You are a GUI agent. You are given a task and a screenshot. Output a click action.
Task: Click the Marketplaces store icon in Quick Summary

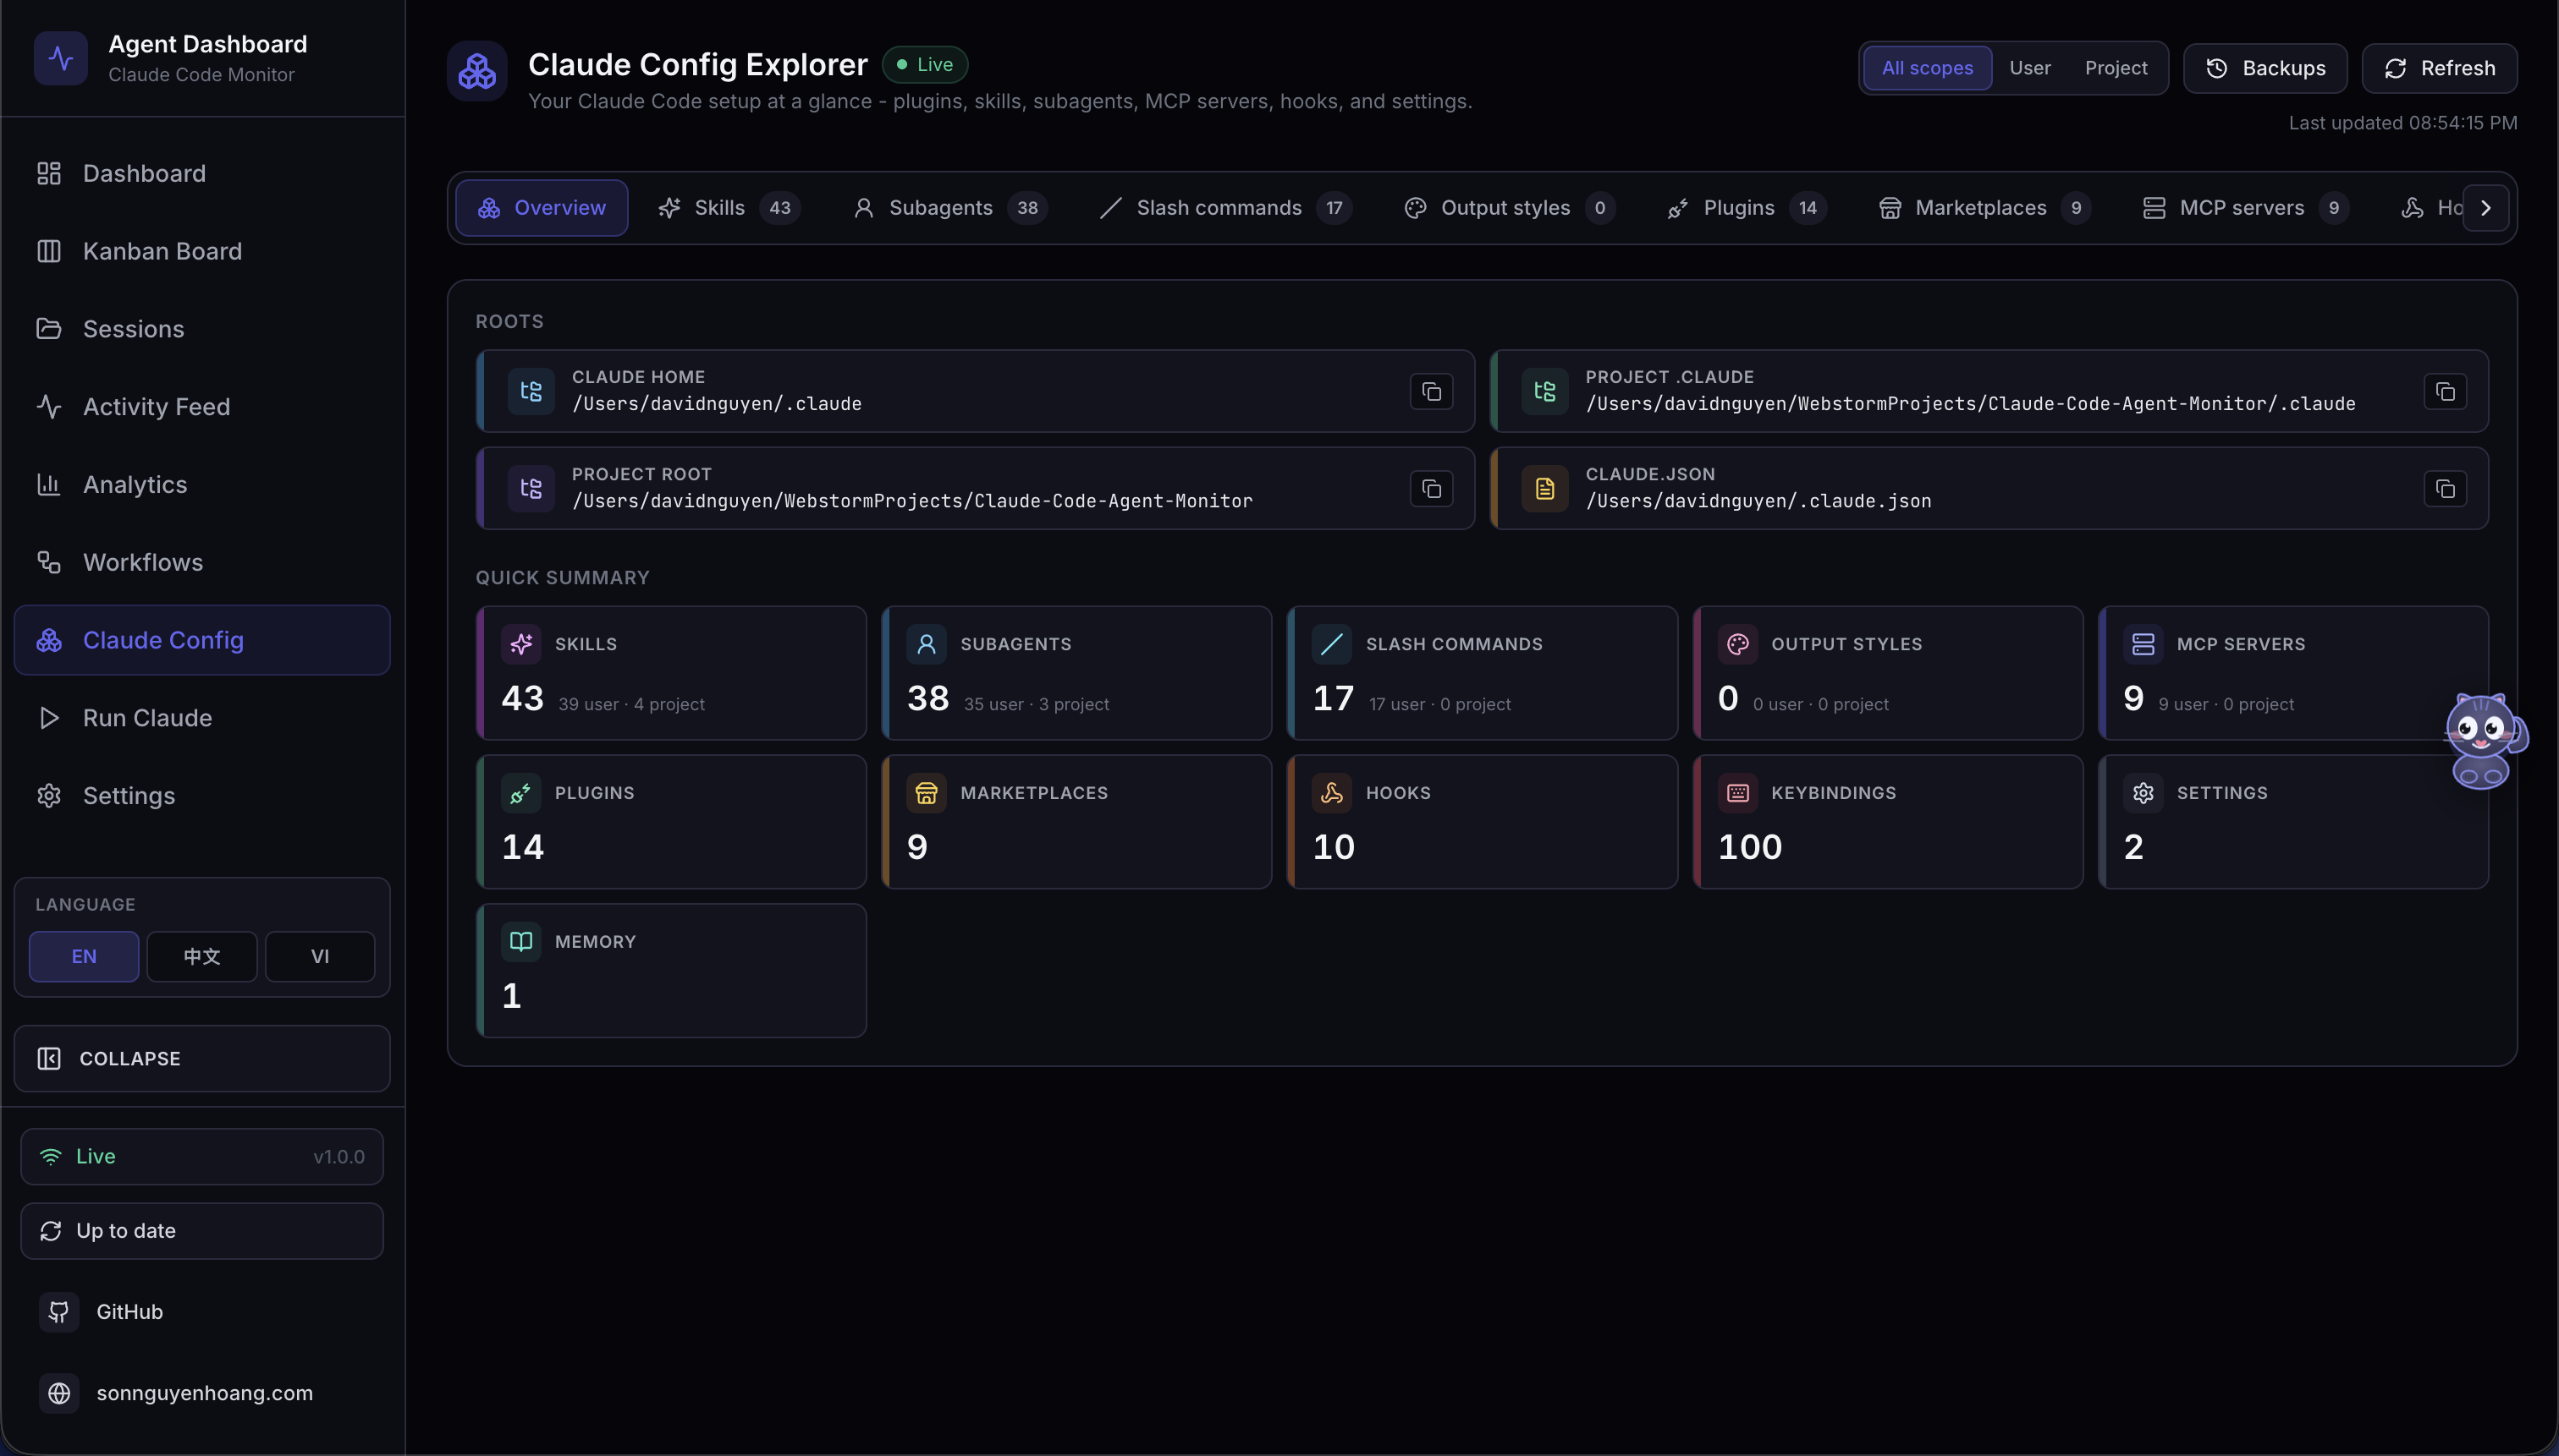[927, 793]
